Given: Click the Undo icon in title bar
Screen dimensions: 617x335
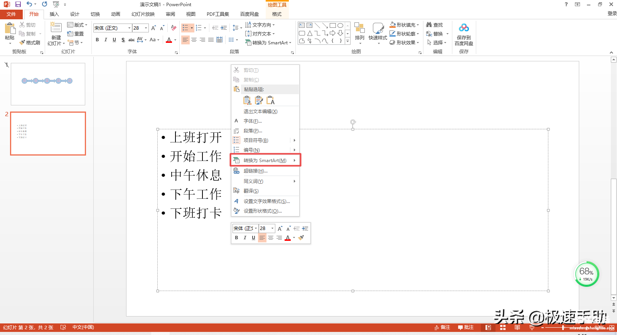Looking at the screenshot, I should coord(29,4).
